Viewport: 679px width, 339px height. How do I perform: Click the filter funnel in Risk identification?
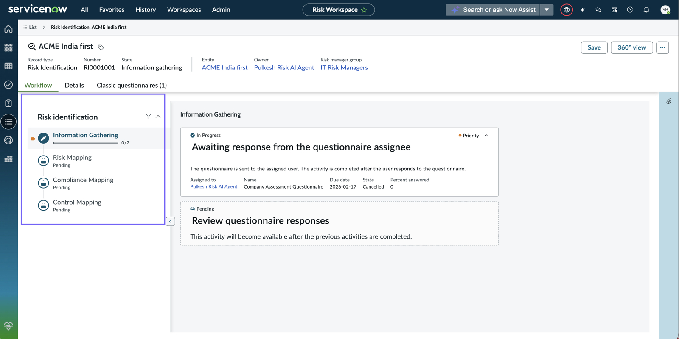pos(149,117)
